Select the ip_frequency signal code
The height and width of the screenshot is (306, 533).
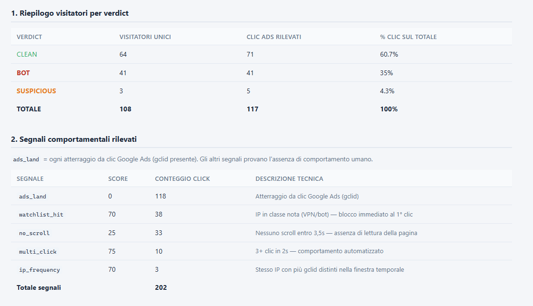[x=40, y=270]
